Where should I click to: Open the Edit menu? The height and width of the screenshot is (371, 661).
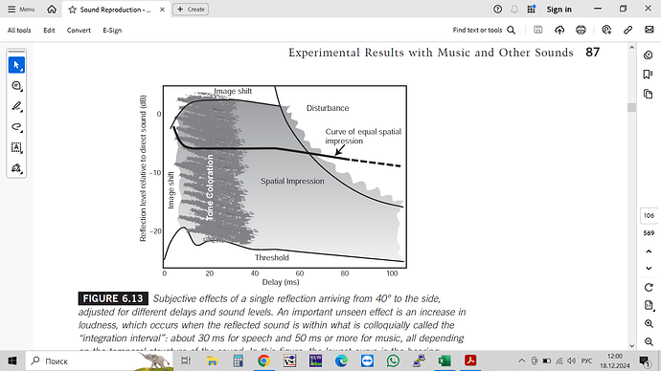49,31
